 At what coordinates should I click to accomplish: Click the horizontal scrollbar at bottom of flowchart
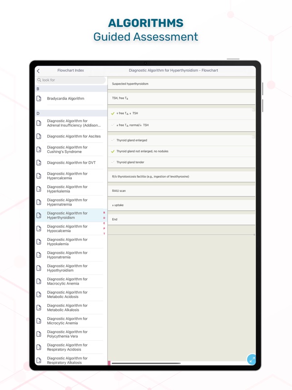[x=146, y=363]
